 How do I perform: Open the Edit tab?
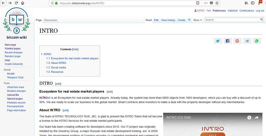tap(156, 20)
